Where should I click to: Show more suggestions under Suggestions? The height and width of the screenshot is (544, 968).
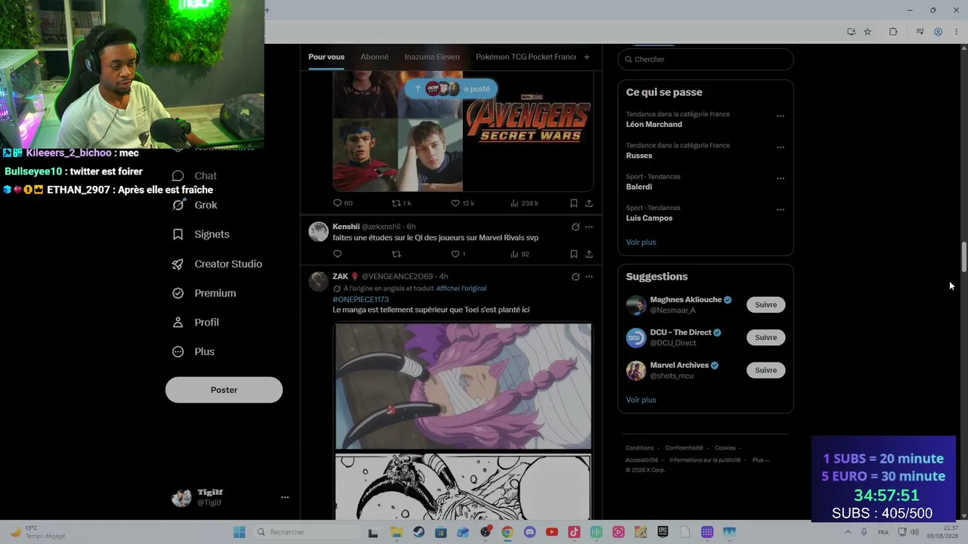[641, 400]
